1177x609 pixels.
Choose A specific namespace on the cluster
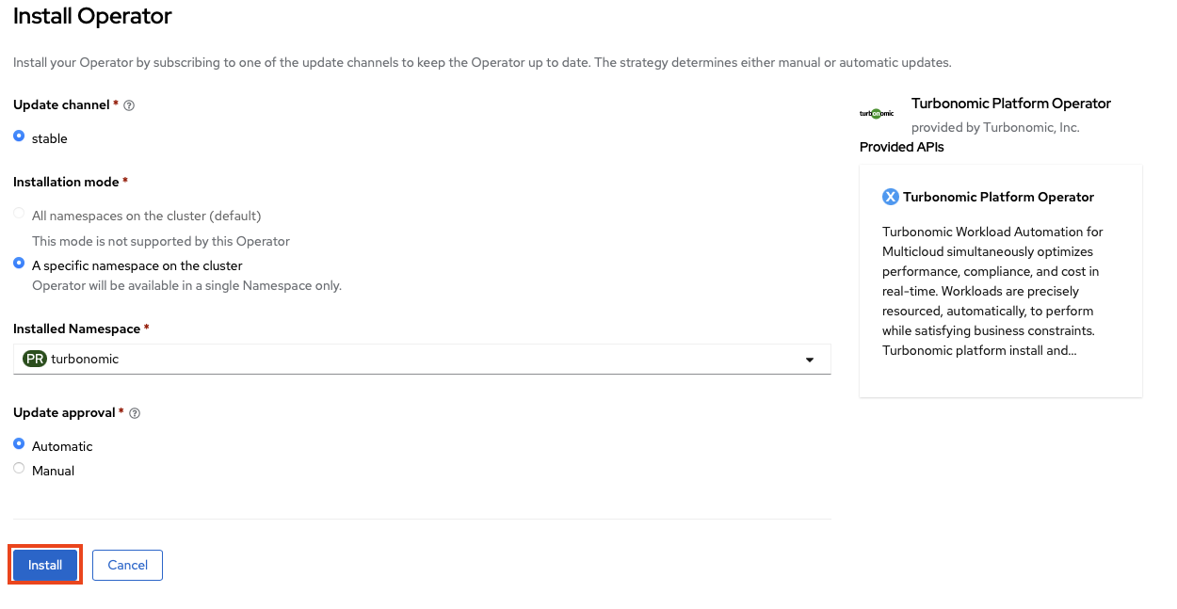[x=19, y=264]
